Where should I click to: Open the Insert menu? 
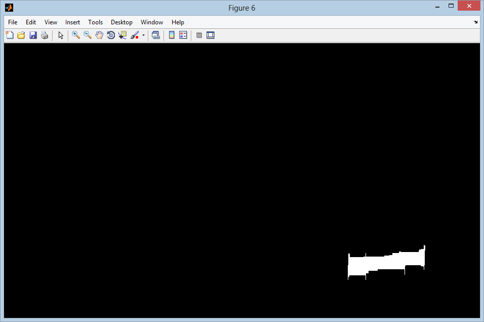pyautogui.click(x=72, y=22)
